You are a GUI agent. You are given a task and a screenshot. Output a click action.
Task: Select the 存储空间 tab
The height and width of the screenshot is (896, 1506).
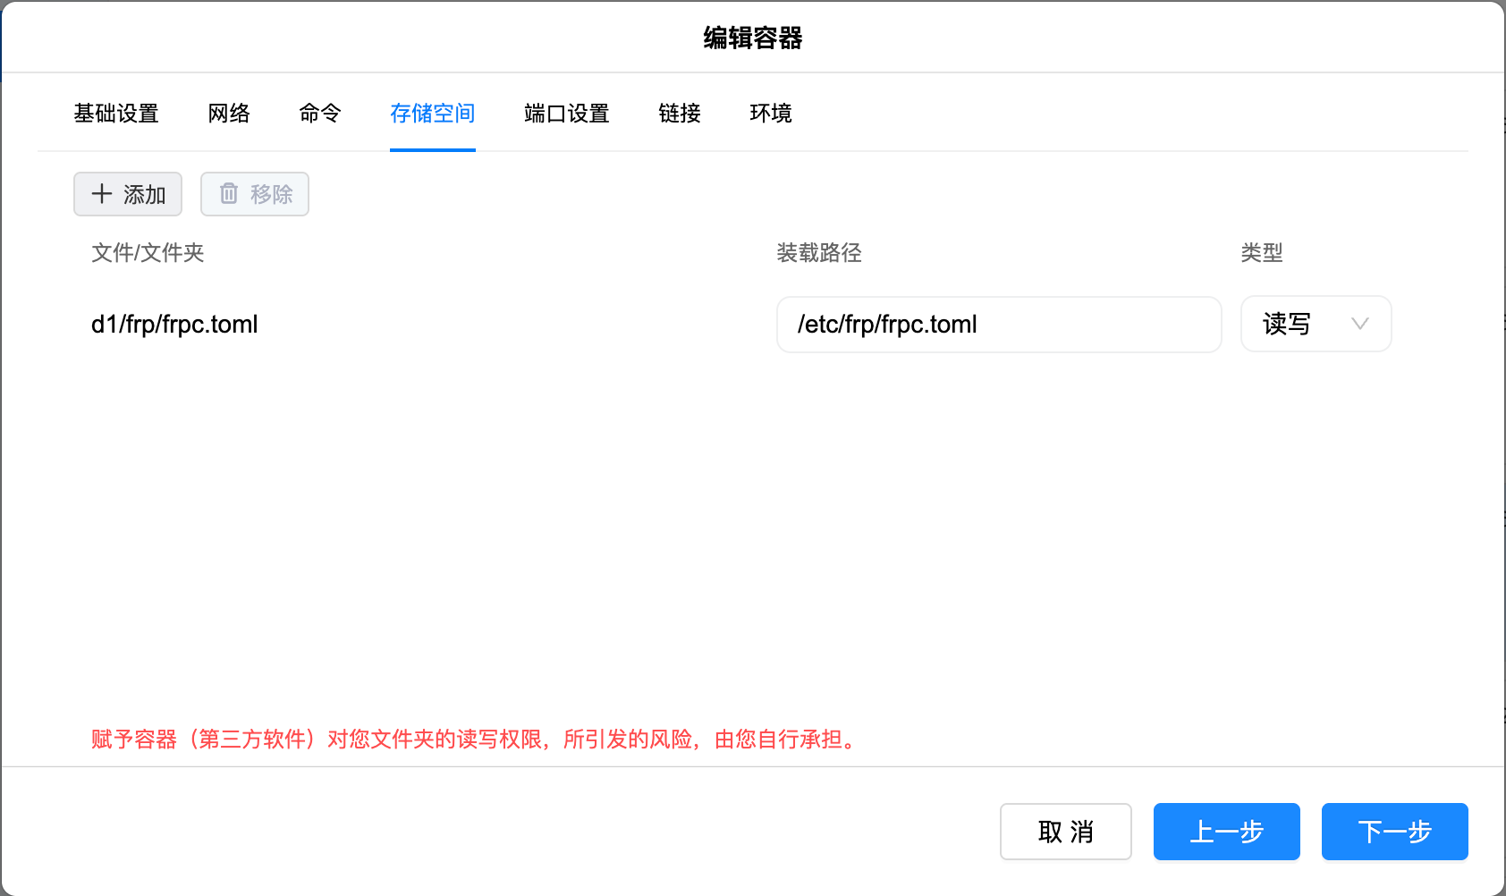(x=433, y=114)
